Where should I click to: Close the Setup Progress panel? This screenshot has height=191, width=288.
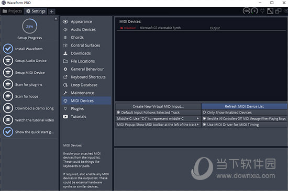point(56,19)
